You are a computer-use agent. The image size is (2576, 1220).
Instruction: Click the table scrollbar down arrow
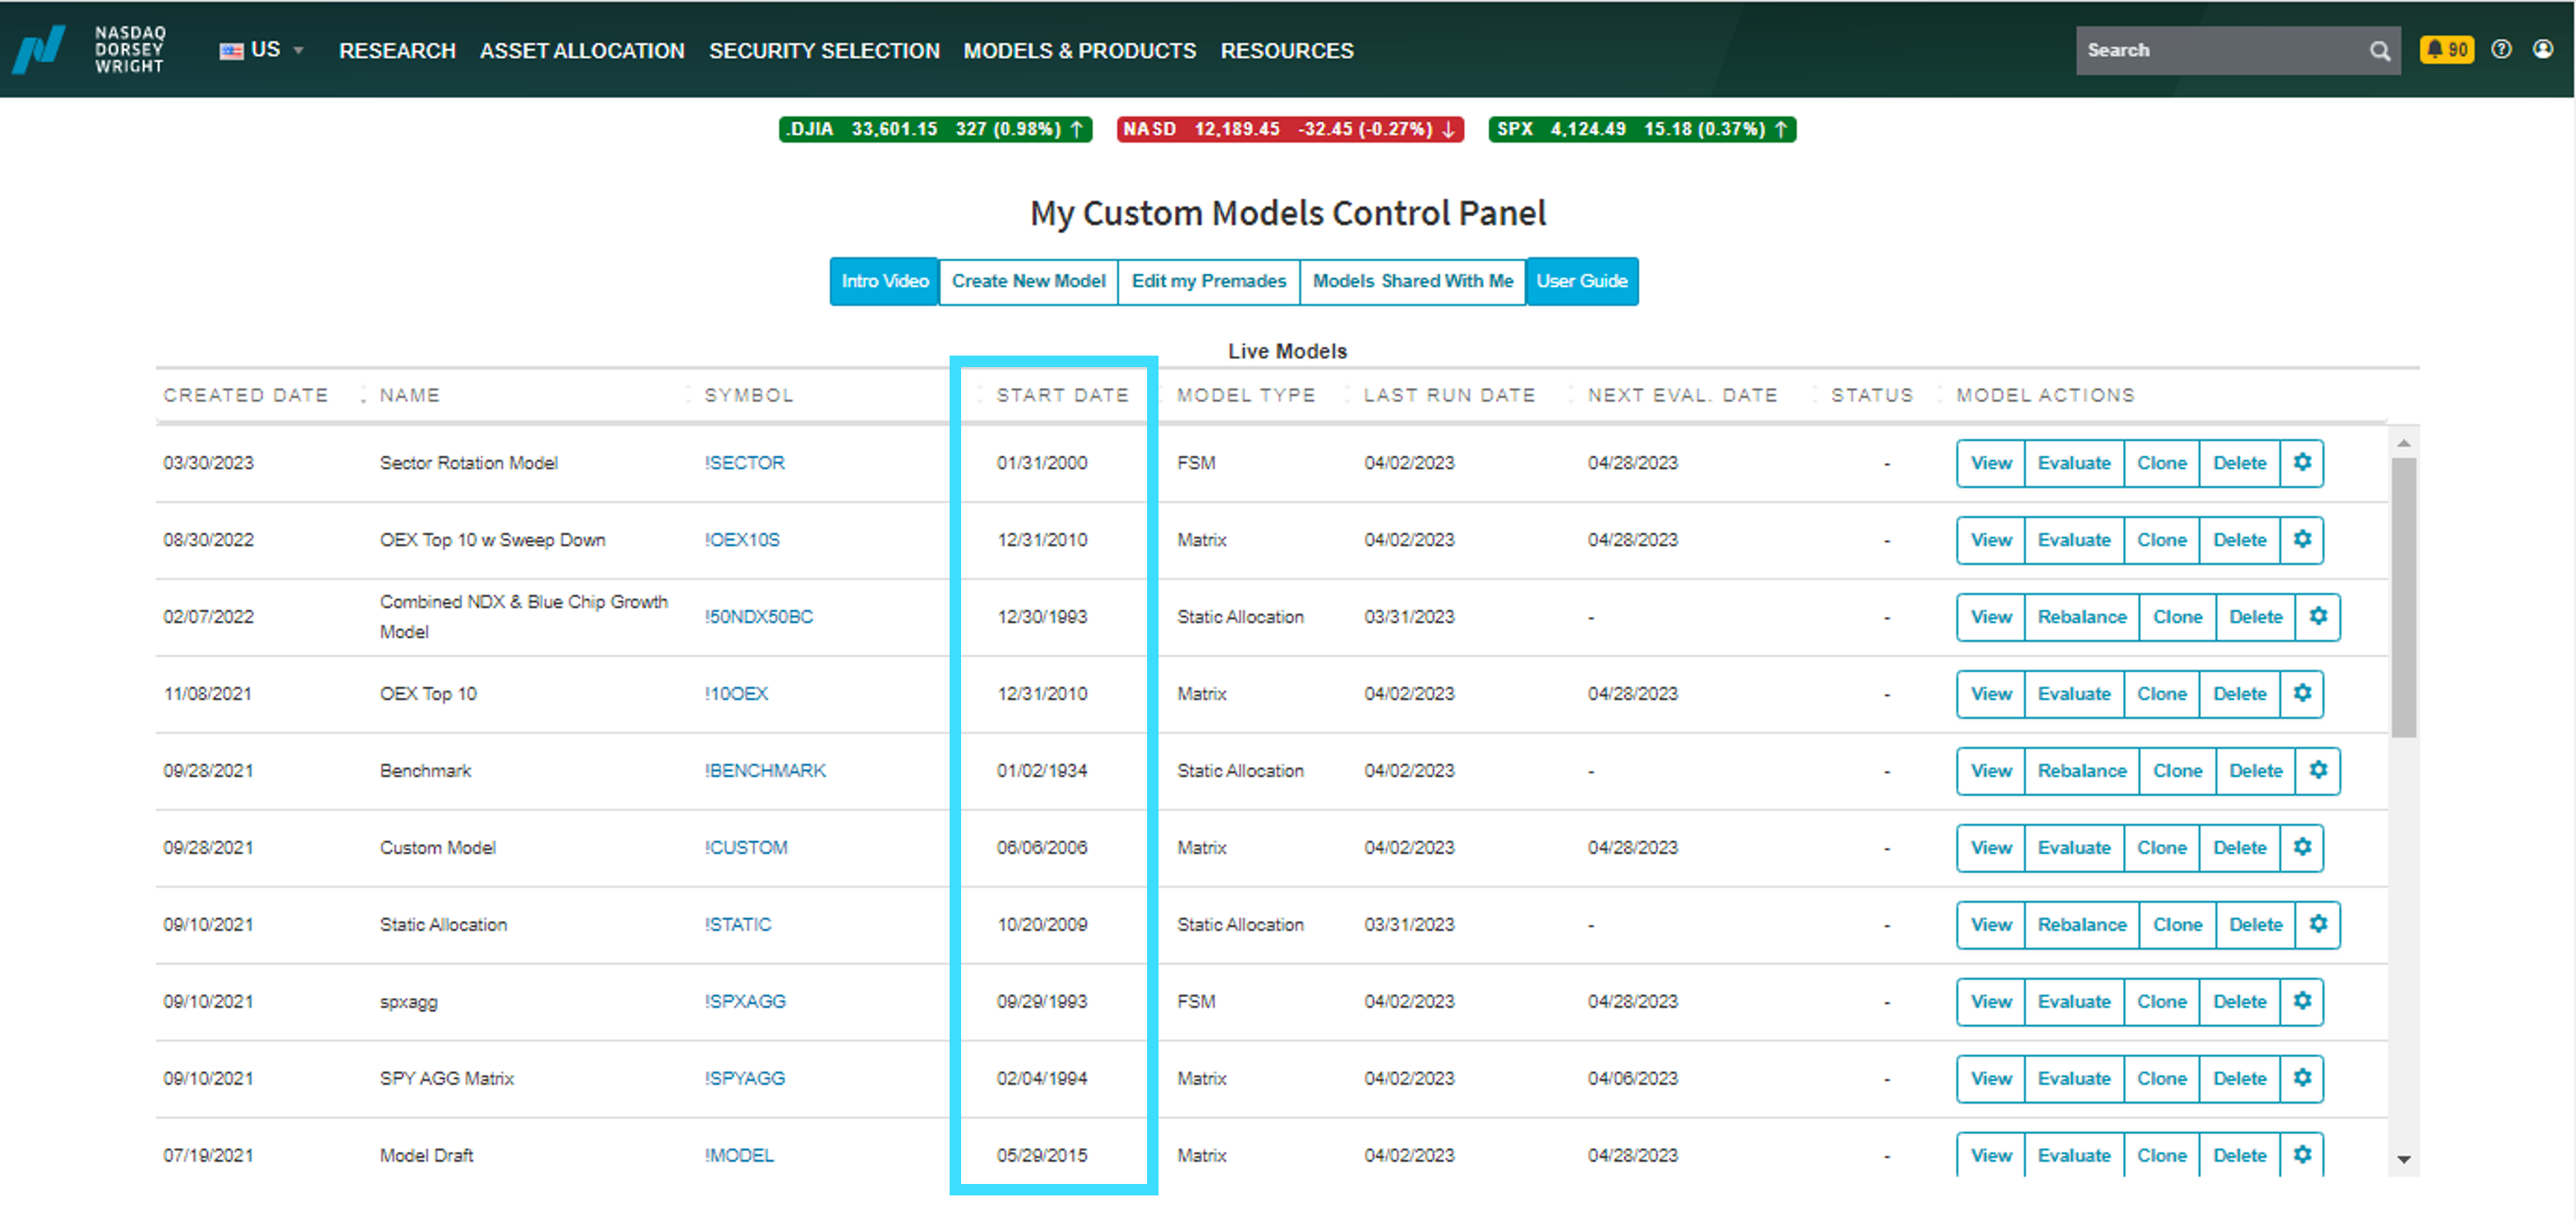(2403, 1160)
